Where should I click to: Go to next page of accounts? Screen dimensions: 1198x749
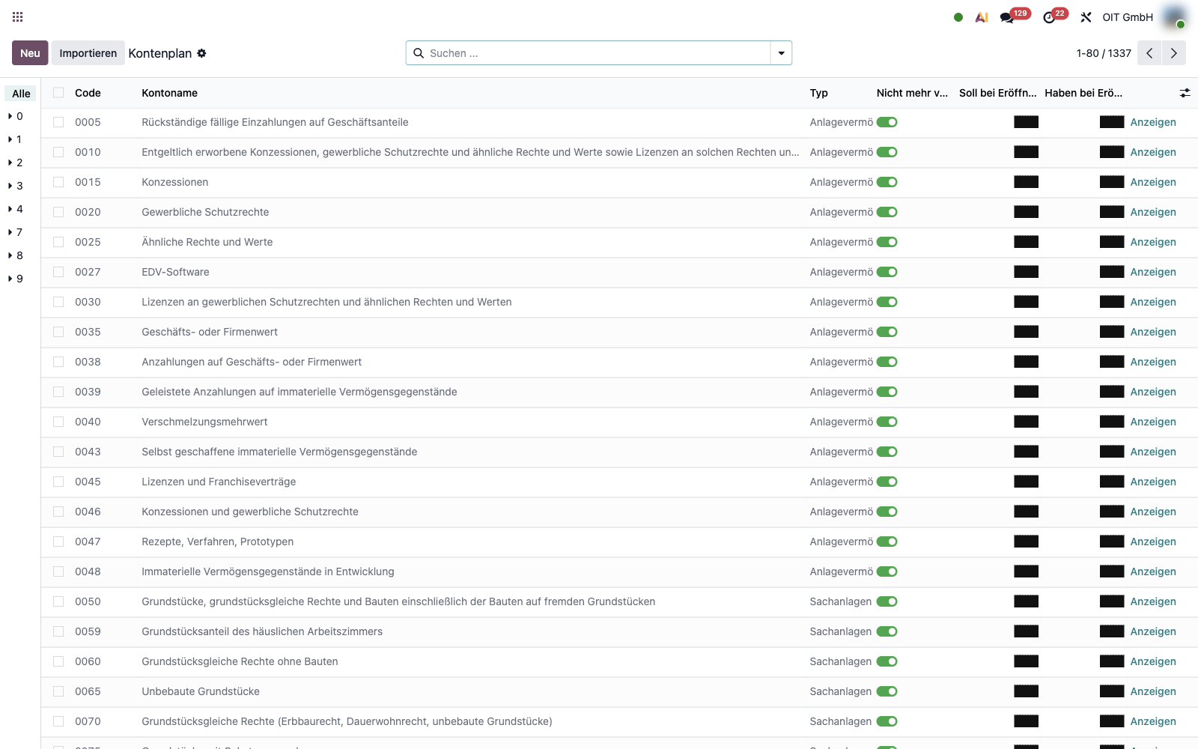[1174, 53]
